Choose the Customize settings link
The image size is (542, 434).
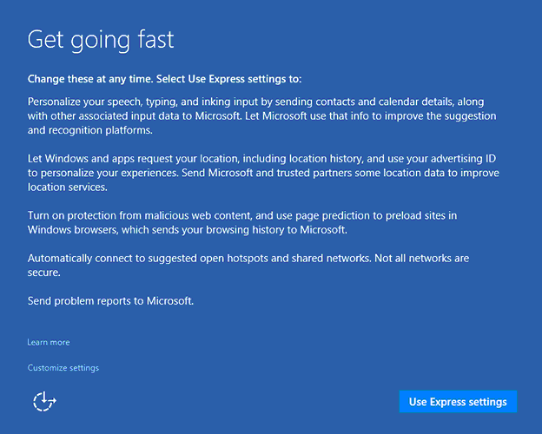63,368
